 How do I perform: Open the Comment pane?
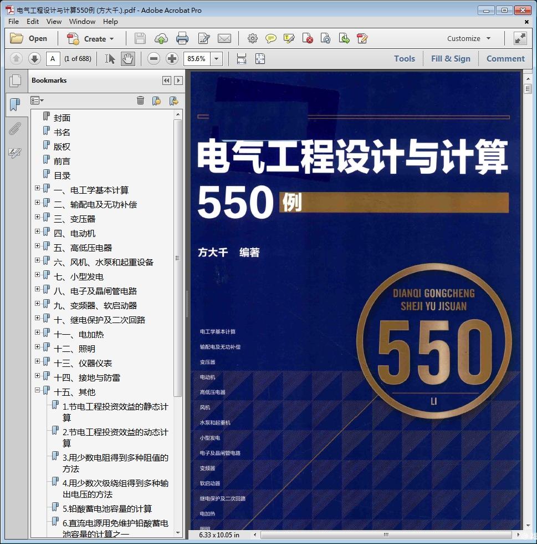(x=505, y=59)
